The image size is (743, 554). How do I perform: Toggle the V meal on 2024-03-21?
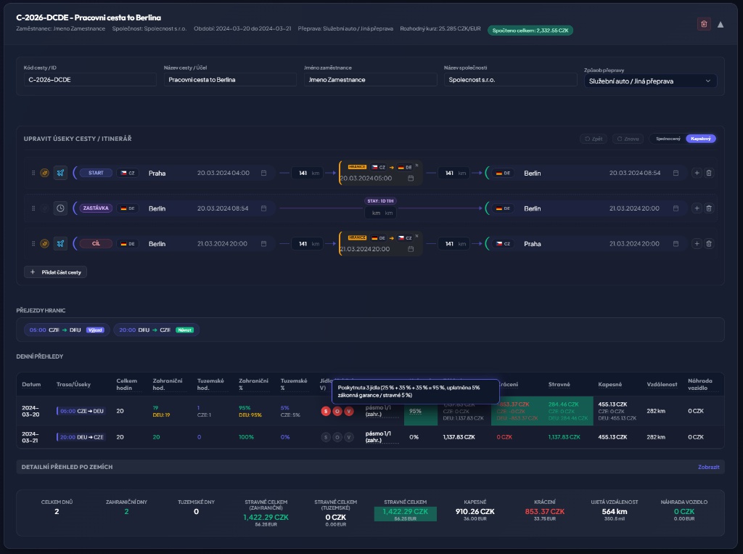349,437
